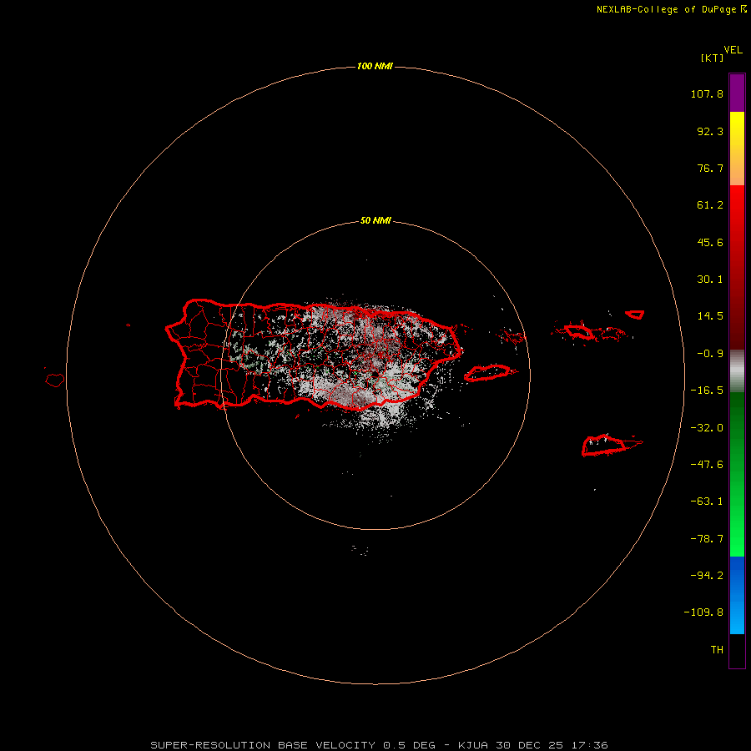Select the -0.9 velocity scale value
751x751 pixels.
(x=710, y=354)
